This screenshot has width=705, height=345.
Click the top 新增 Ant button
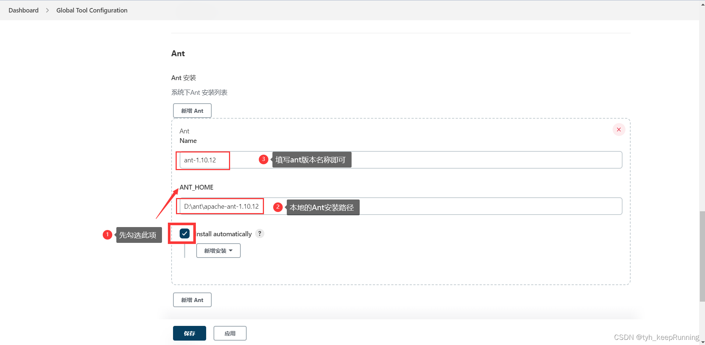click(x=192, y=111)
